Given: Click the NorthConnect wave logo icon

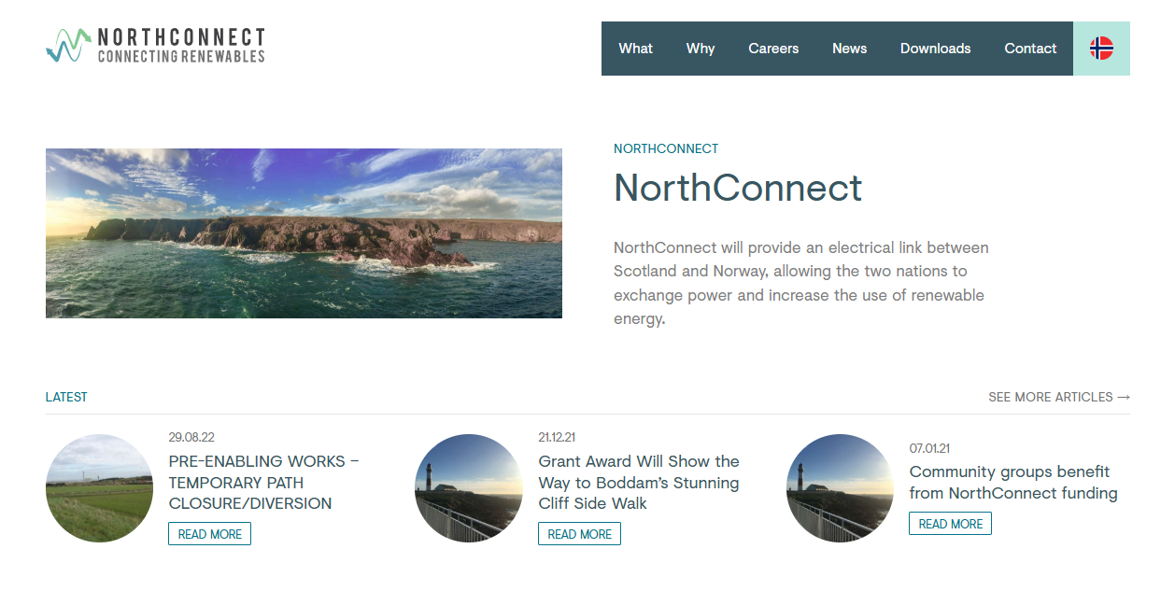Looking at the screenshot, I should click(65, 43).
